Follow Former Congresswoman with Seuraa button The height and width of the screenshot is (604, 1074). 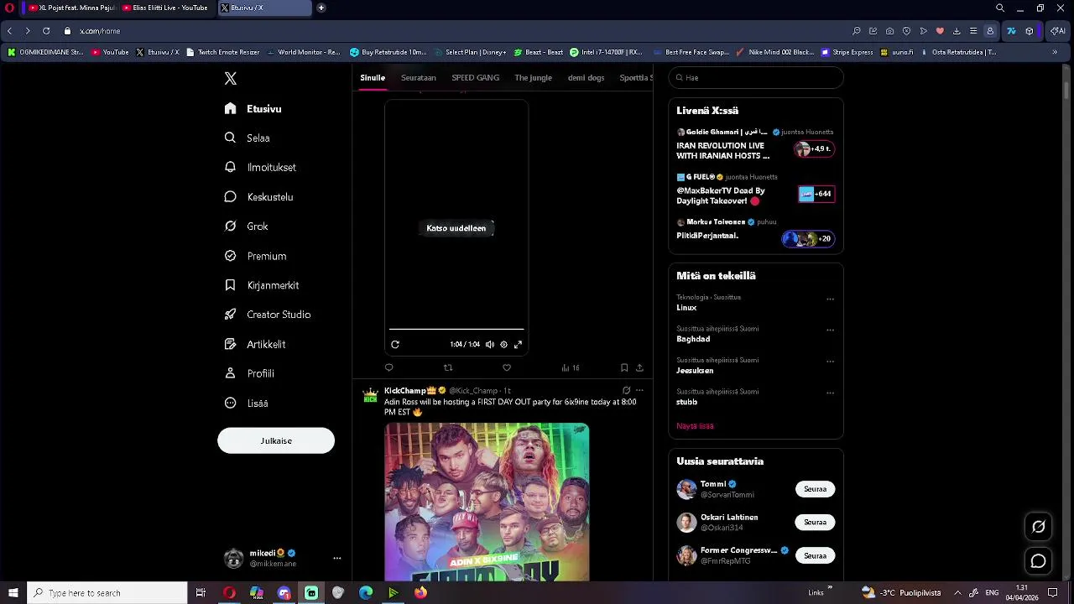(x=815, y=555)
